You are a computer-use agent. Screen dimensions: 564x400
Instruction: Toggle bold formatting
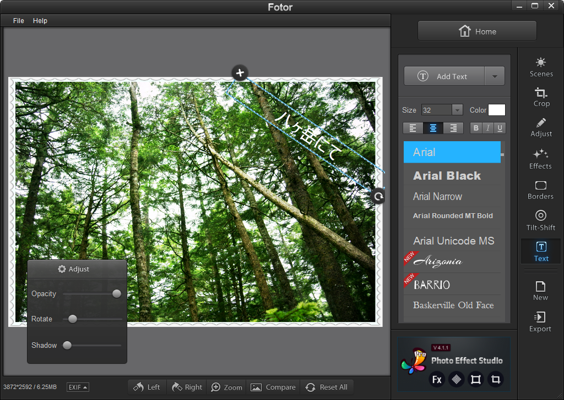pyautogui.click(x=476, y=128)
